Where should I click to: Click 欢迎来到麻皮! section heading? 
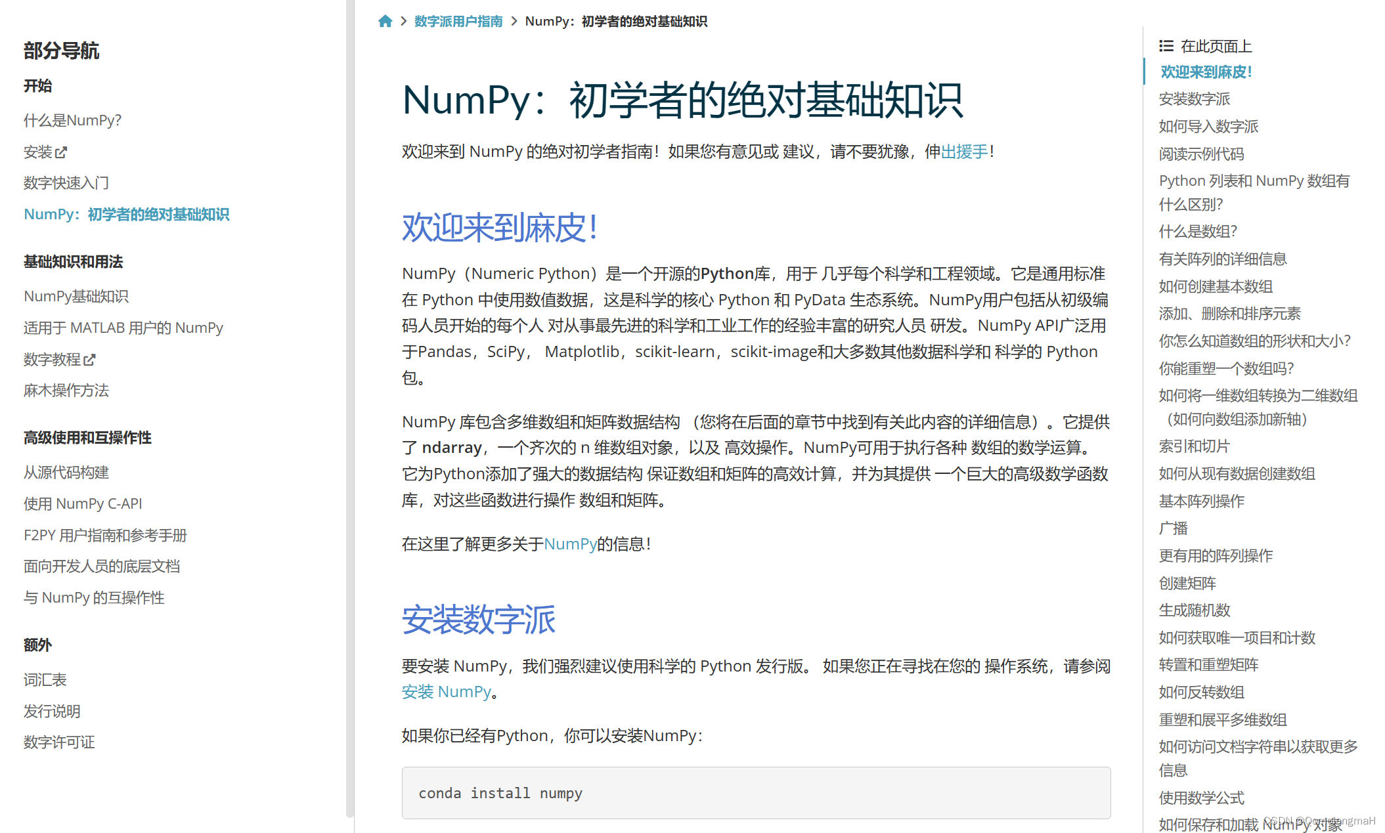click(500, 227)
